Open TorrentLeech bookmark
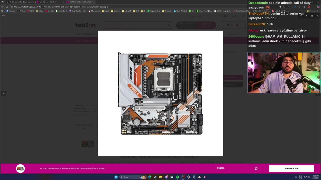Screen dimensions: 321x180 pos(61,11)
